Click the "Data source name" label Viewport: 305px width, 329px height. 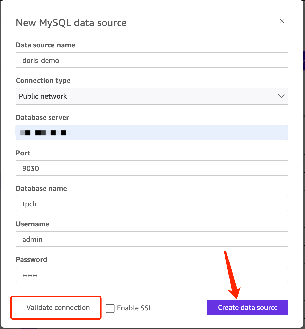click(46, 45)
